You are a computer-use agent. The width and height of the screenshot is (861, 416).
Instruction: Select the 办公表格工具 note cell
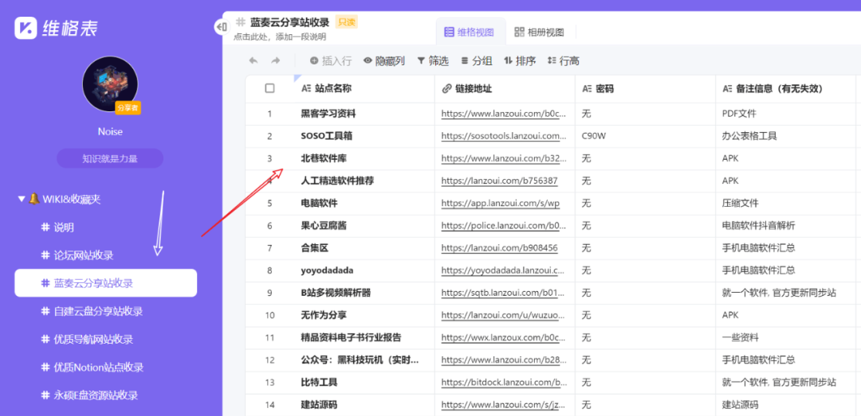785,136
